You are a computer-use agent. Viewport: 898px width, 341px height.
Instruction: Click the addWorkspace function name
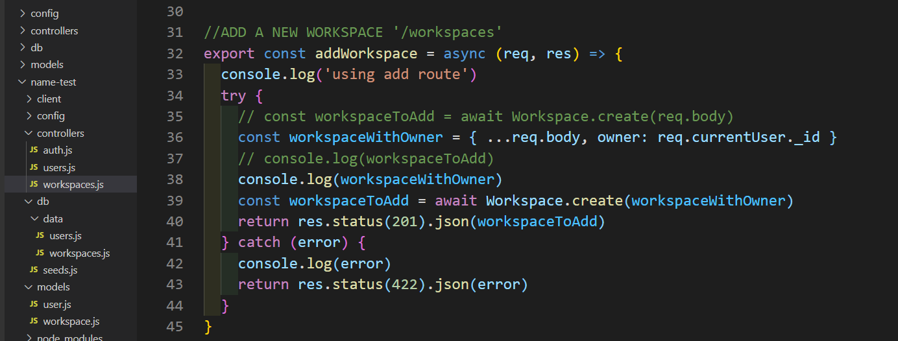tap(366, 53)
